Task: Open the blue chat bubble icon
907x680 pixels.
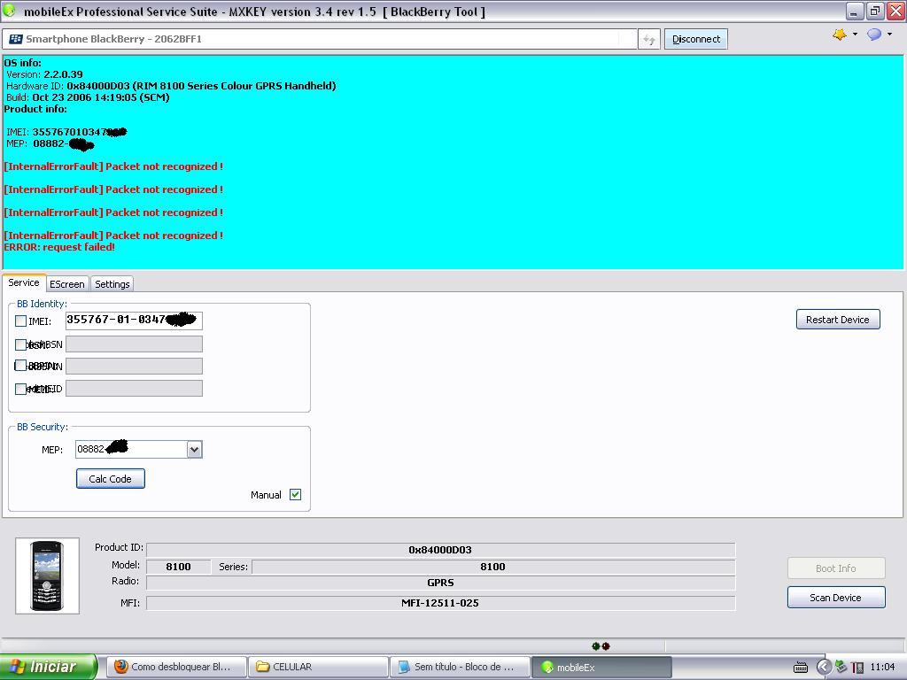Action: [x=874, y=35]
